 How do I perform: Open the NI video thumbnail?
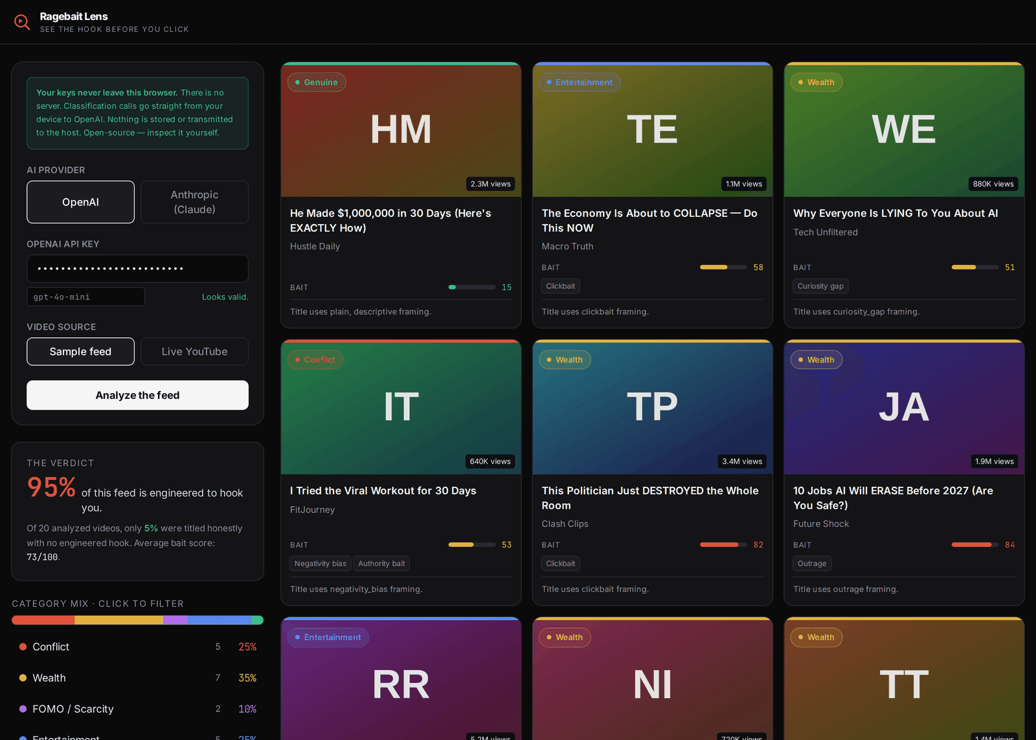tap(652, 680)
